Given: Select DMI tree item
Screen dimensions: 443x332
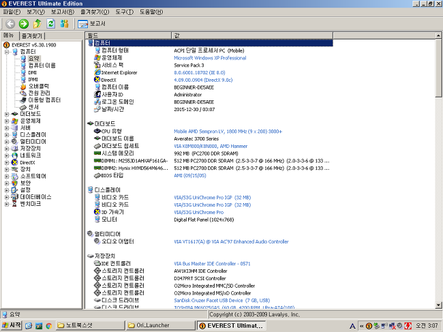Looking at the screenshot, I should 32,73.
